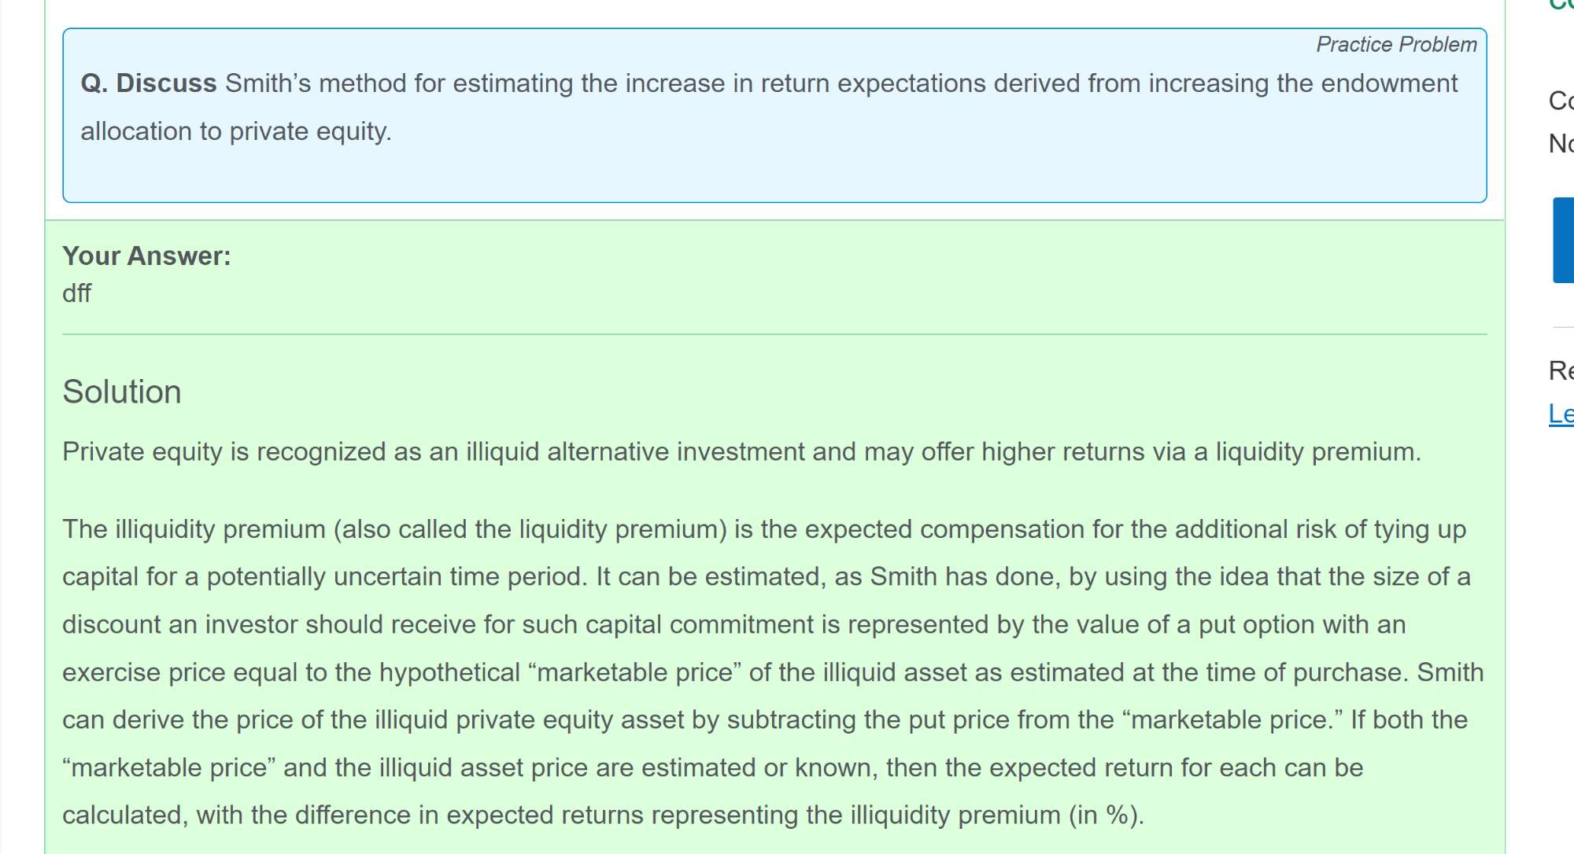Click the paragraph starting 'Private equity is recognized'

tap(740, 452)
